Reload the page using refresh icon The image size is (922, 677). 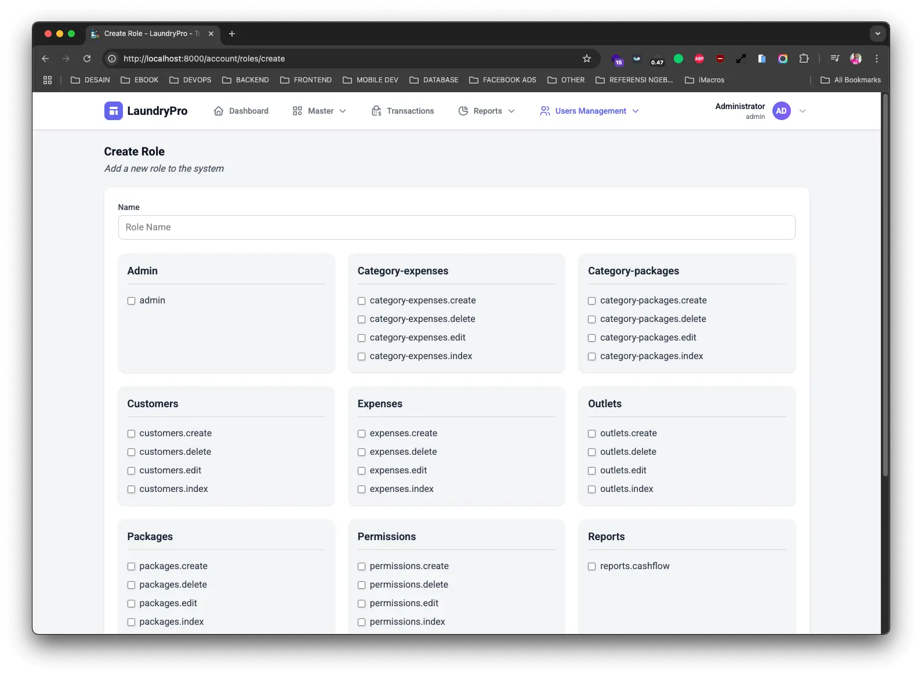coord(87,59)
